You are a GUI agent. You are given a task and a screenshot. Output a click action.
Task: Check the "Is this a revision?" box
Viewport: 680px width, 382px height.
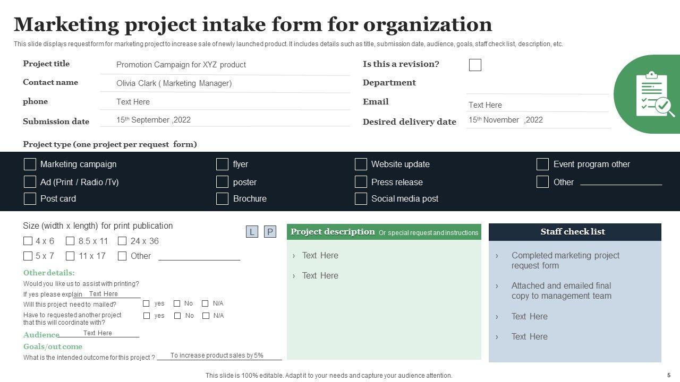475,65
